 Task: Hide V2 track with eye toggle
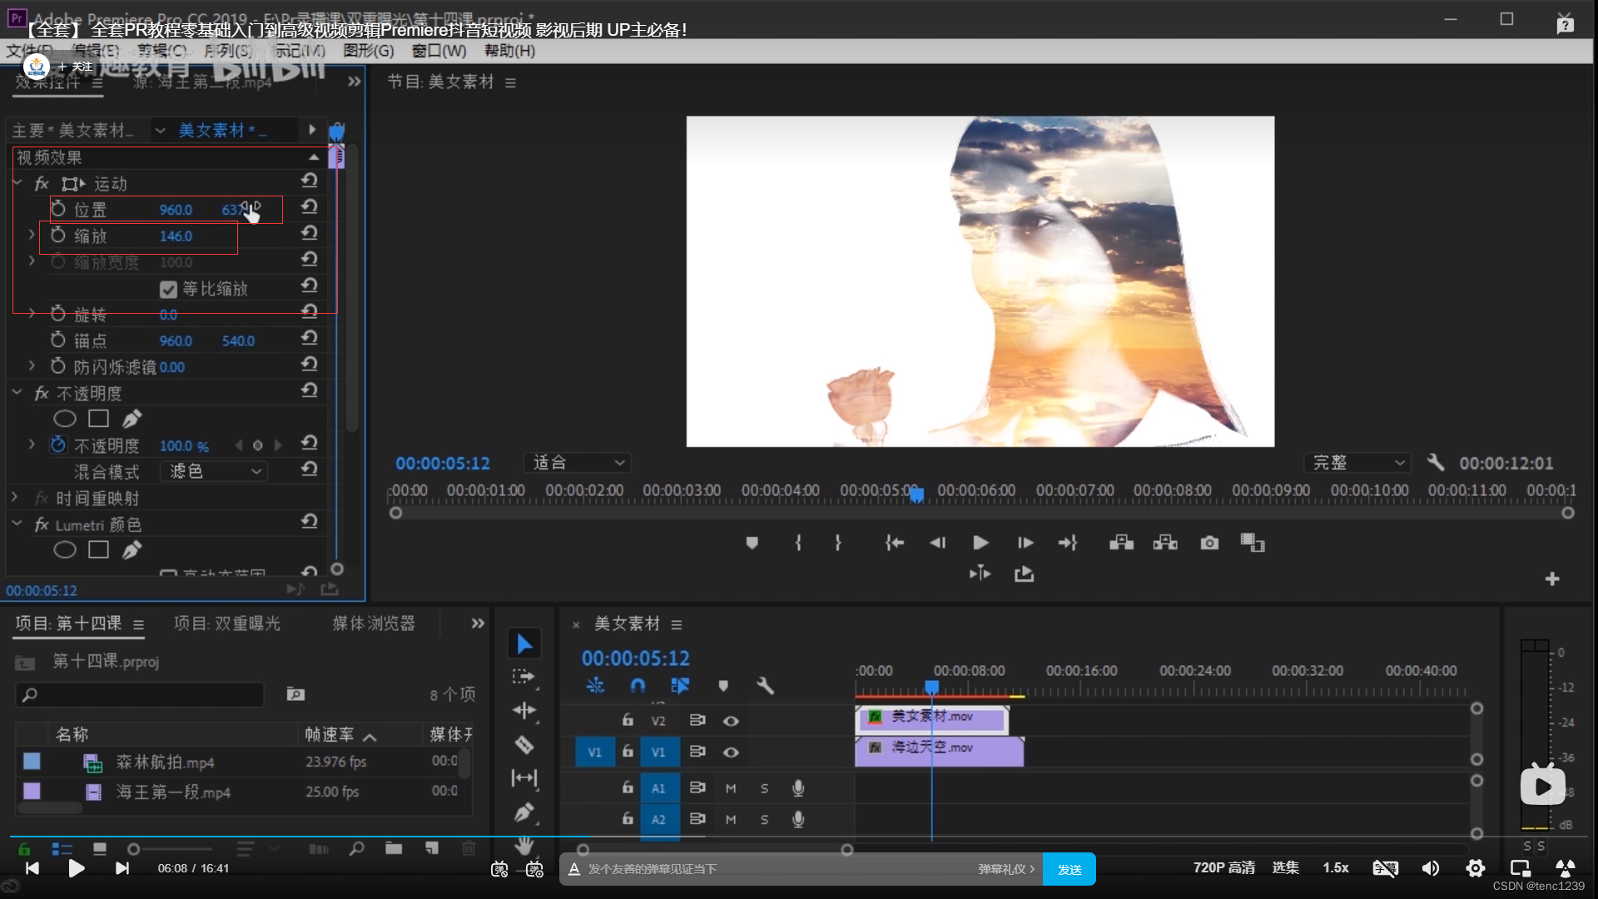(x=731, y=721)
